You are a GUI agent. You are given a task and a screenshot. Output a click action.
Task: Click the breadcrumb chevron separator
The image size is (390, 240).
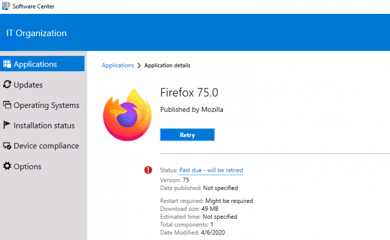[x=139, y=66]
